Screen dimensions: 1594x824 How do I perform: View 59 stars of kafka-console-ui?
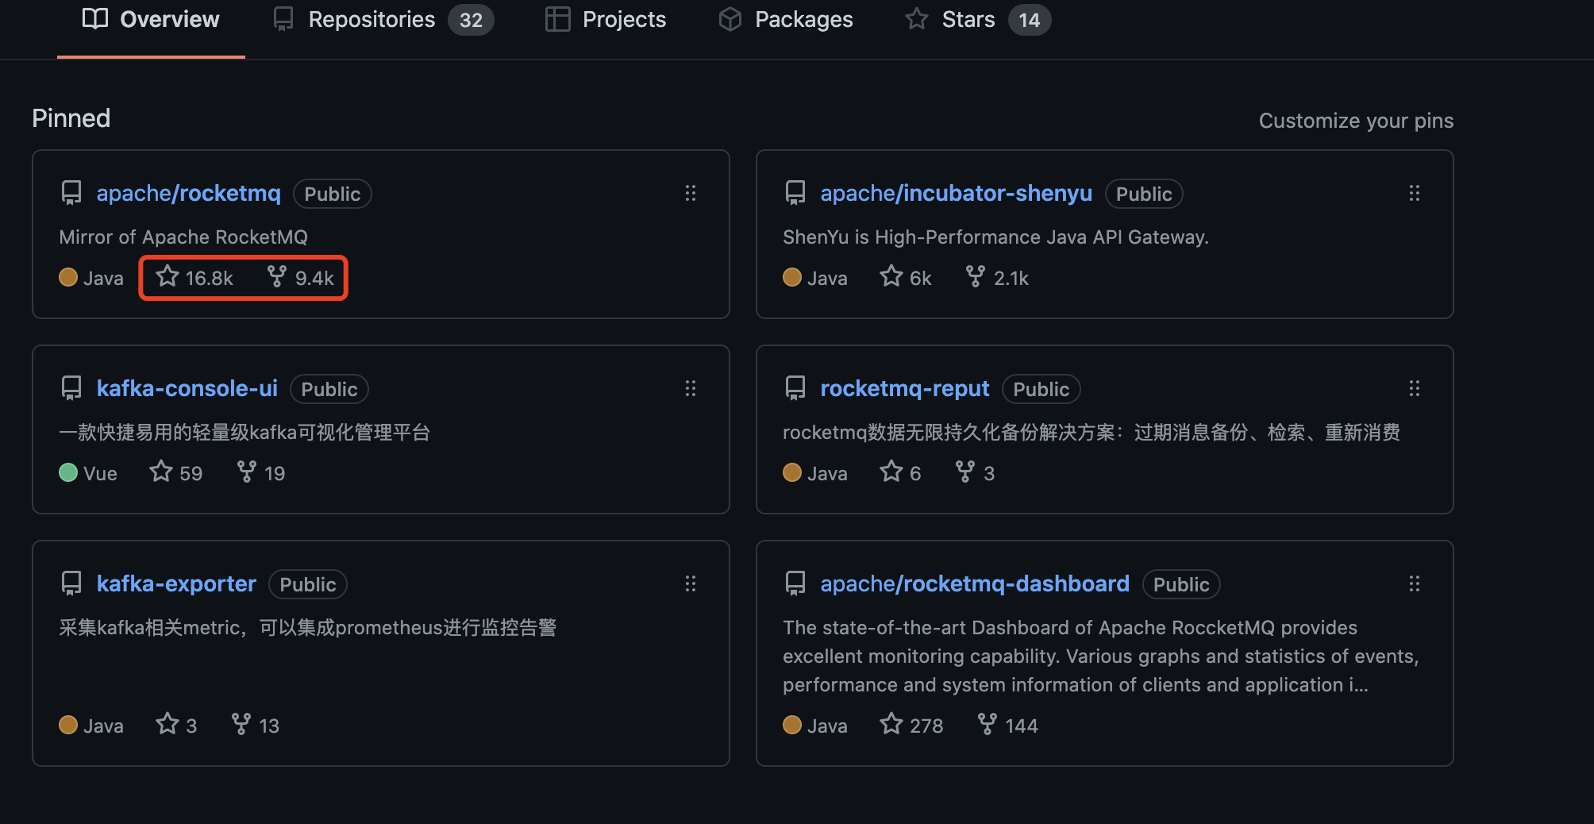point(176,472)
